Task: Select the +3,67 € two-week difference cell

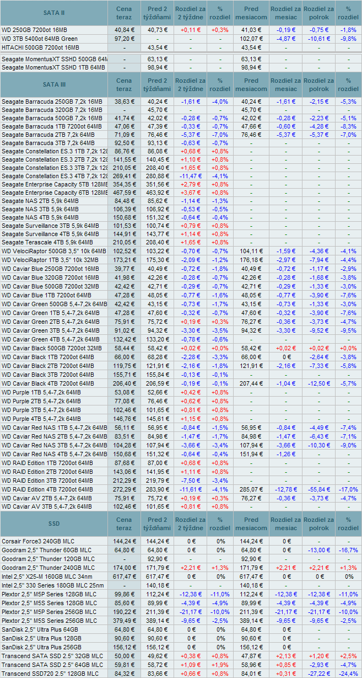Action: pos(190,193)
